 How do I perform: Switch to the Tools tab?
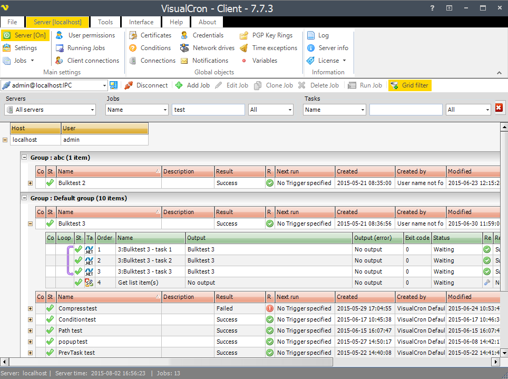point(105,22)
